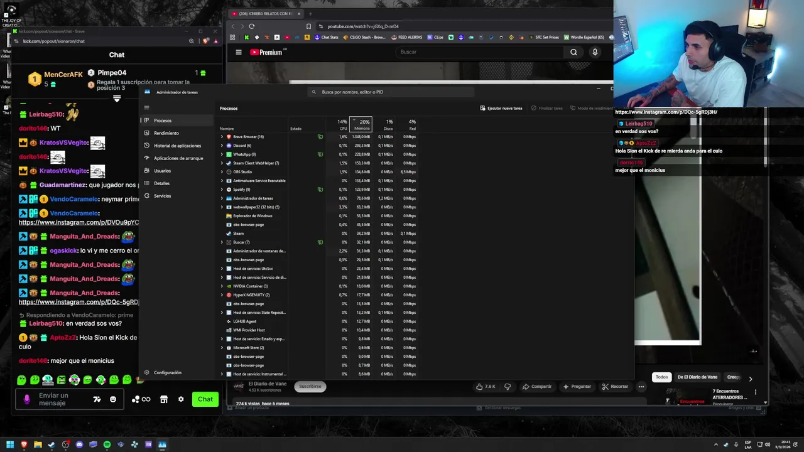Open Configuración in Task Manager
804x452 pixels.
click(167, 373)
